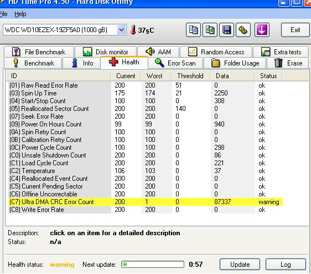The height and width of the screenshot is (274, 311).
Task: Click the warning status in C7 row
Action: (x=269, y=202)
